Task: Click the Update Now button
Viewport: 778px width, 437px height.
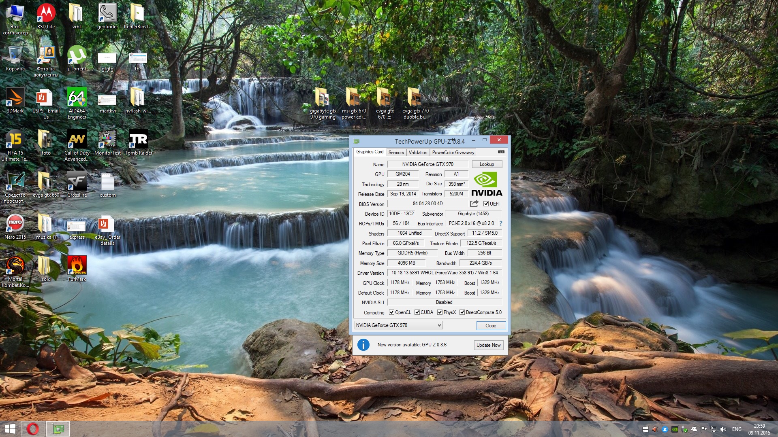Action: pyautogui.click(x=488, y=345)
